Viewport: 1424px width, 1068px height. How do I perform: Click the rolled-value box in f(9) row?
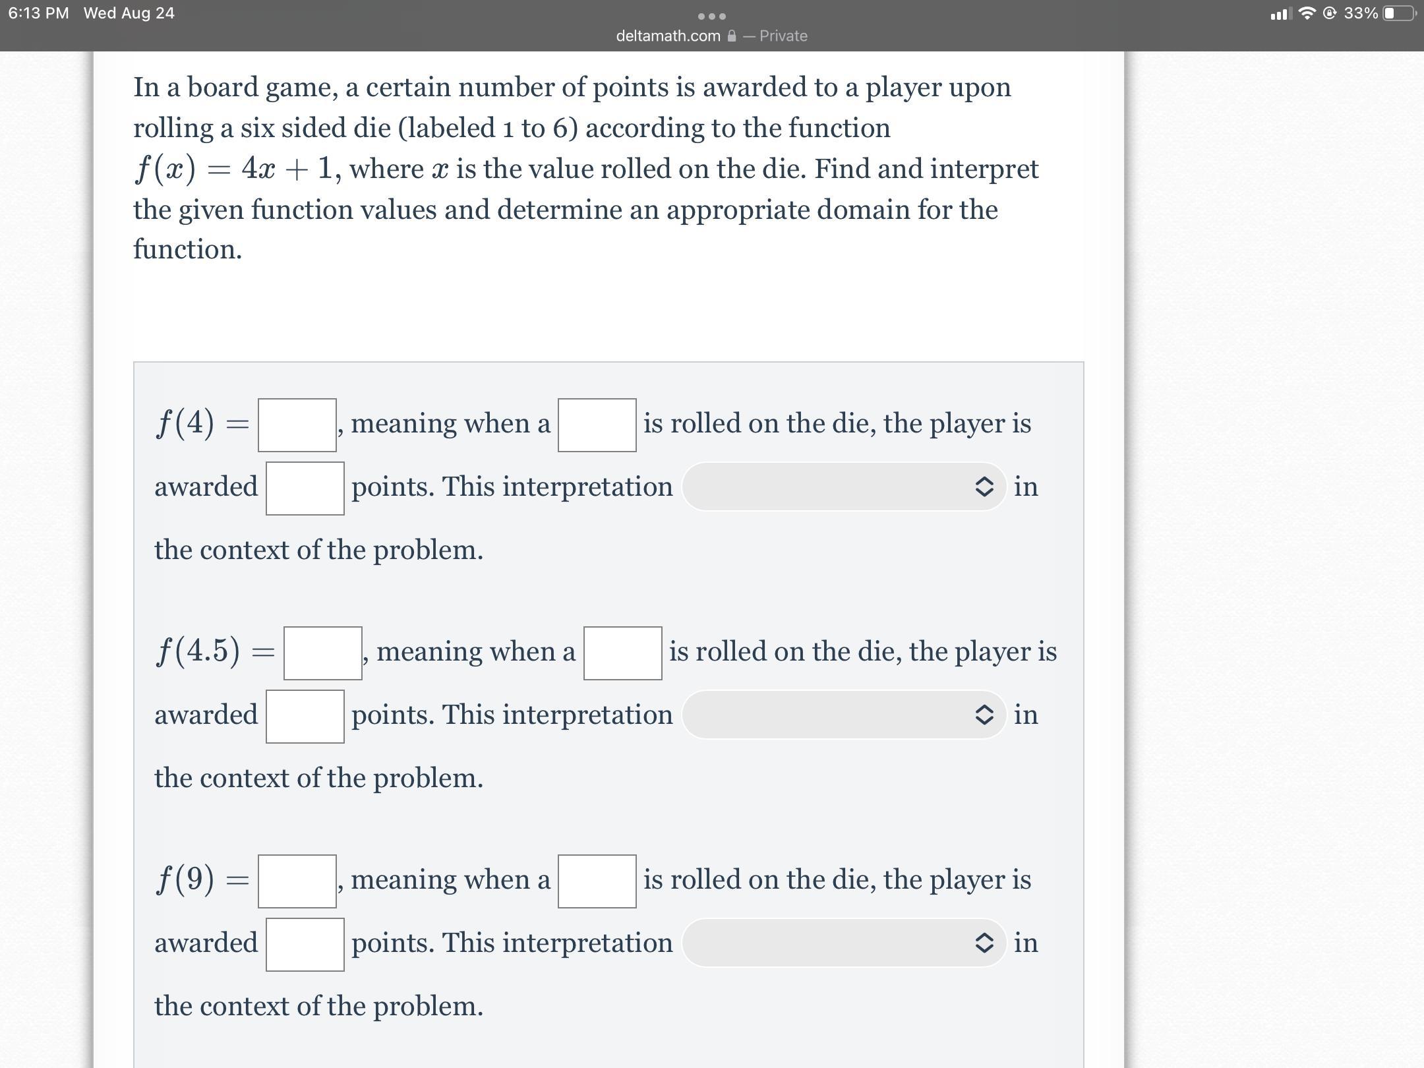click(x=597, y=881)
